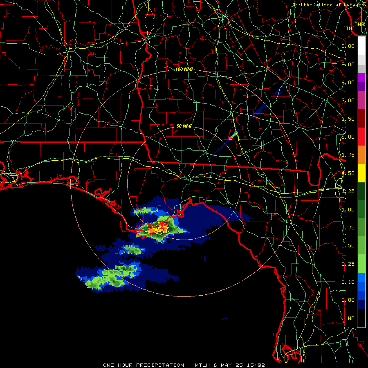Pick the orange swatch near 1.75

click(361, 155)
